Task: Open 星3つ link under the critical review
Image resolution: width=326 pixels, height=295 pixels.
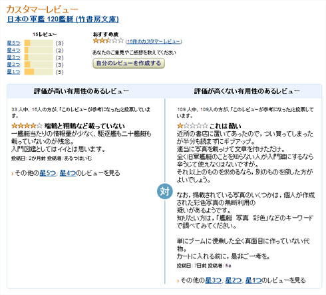Action: coord(214,280)
